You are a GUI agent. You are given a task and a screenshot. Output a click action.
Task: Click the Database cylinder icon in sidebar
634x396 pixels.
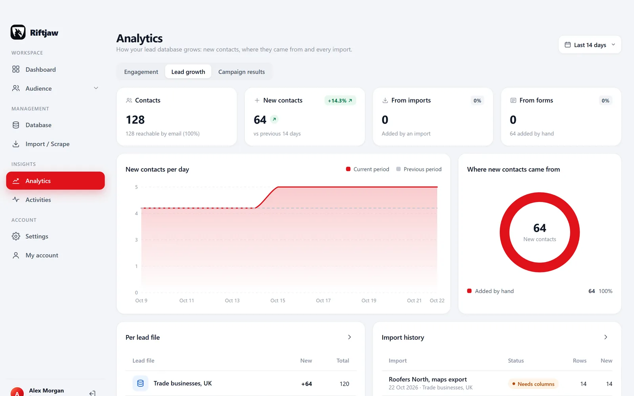coord(16,125)
